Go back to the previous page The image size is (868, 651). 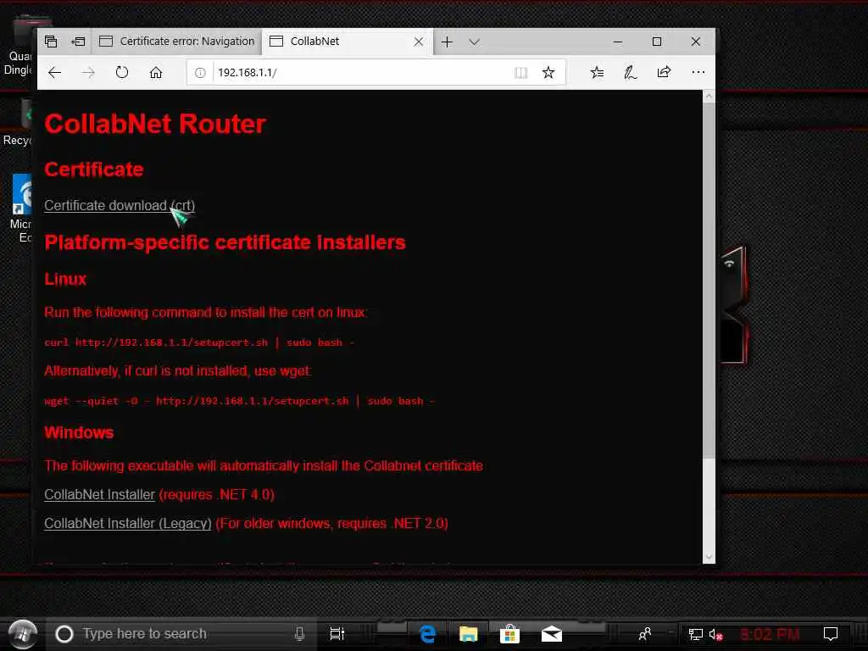(x=54, y=73)
